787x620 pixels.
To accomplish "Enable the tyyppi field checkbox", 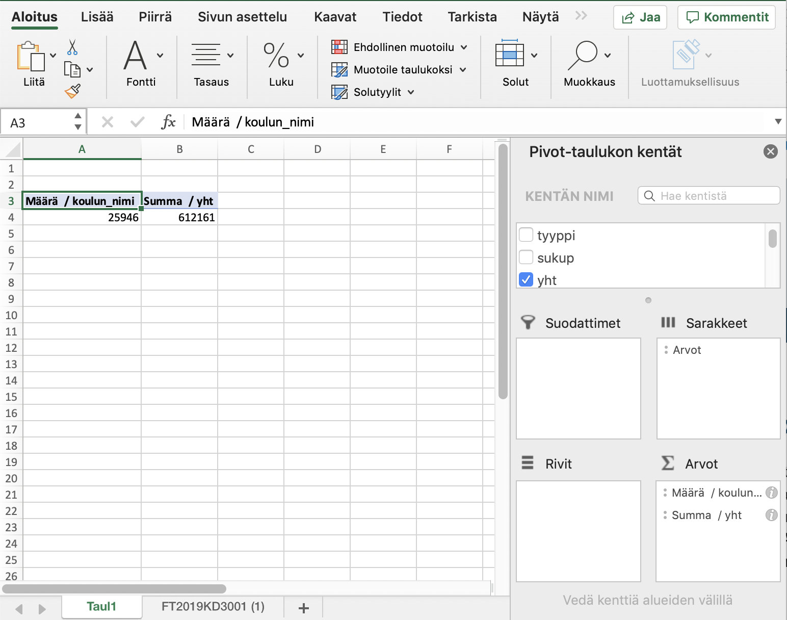I will [x=526, y=235].
